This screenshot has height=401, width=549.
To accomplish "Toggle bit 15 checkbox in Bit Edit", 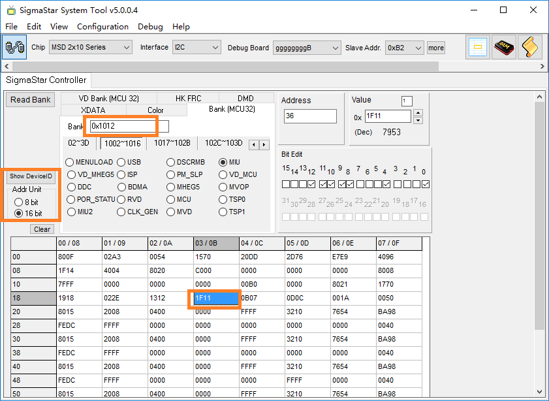I will pos(286,185).
